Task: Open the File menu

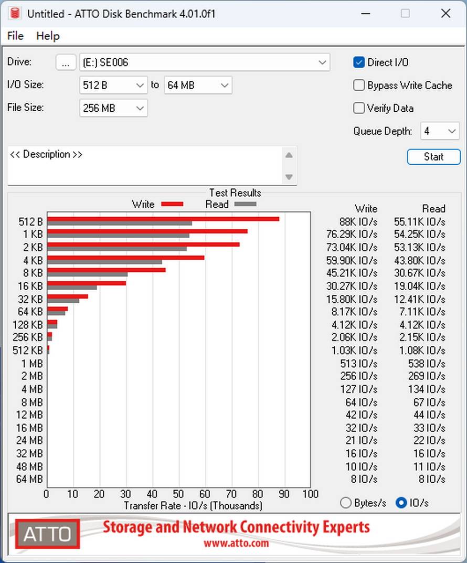Action: pyautogui.click(x=15, y=36)
